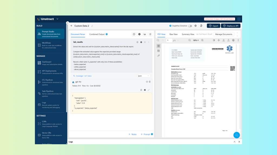Print the document using the printer icon
This screenshot has height=155, width=277.
[x=233, y=40]
